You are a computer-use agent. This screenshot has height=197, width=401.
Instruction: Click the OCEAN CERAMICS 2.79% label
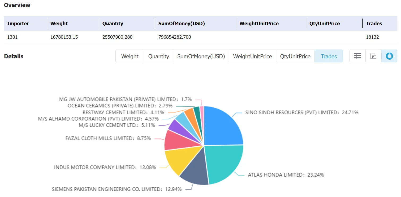tap(120, 106)
